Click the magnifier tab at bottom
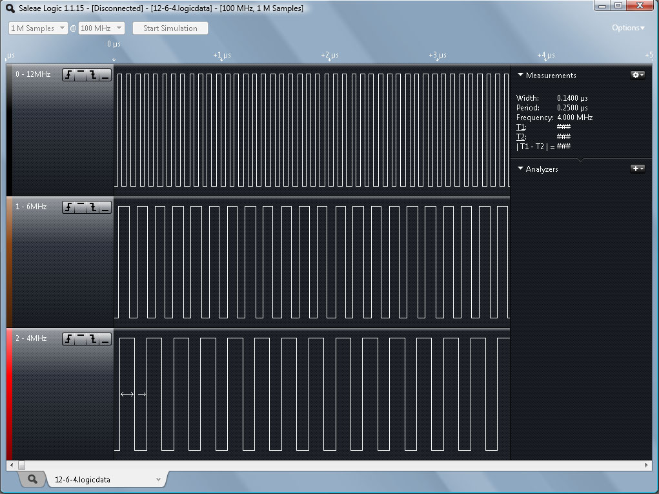Screen dimensions: 659x494 click(x=32, y=479)
